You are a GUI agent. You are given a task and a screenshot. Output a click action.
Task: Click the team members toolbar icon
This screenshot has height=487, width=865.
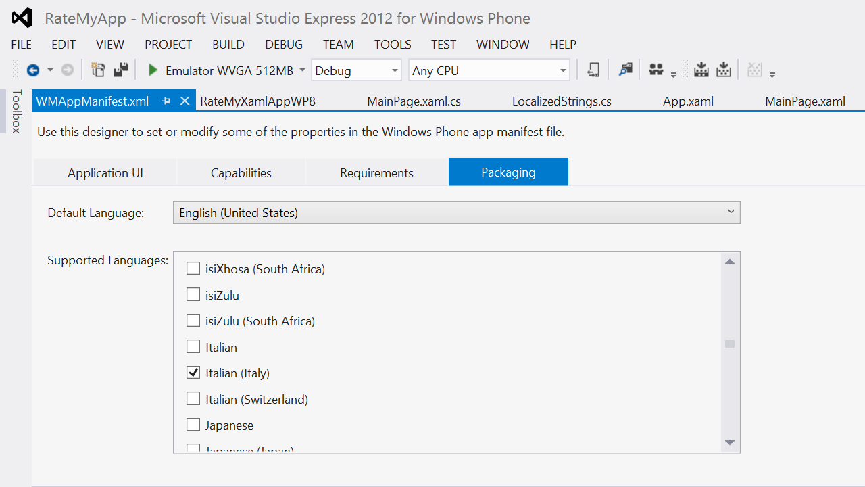click(x=656, y=70)
